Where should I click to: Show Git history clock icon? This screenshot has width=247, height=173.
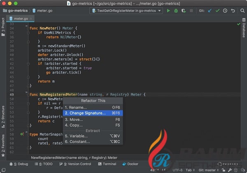224,11
